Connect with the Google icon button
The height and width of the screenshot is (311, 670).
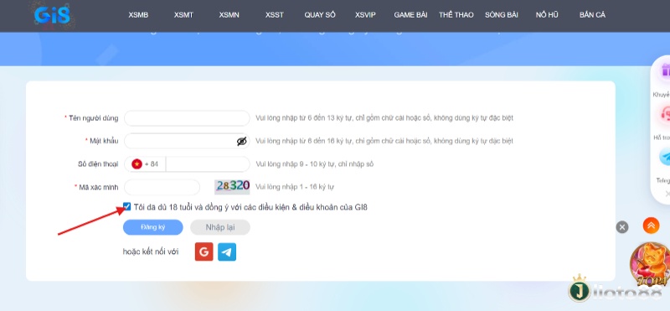pos(204,252)
